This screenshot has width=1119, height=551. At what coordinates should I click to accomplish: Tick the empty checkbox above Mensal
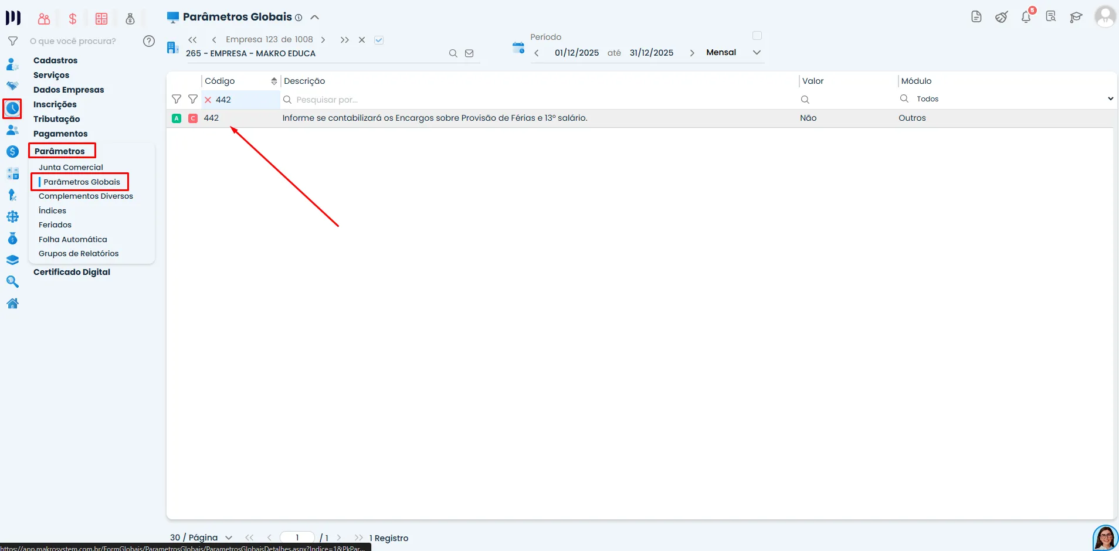tap(757, 36)
